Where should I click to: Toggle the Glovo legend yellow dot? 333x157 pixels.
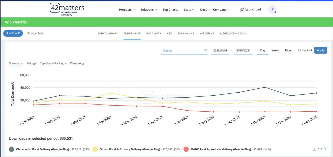click(x=95, y=149)
